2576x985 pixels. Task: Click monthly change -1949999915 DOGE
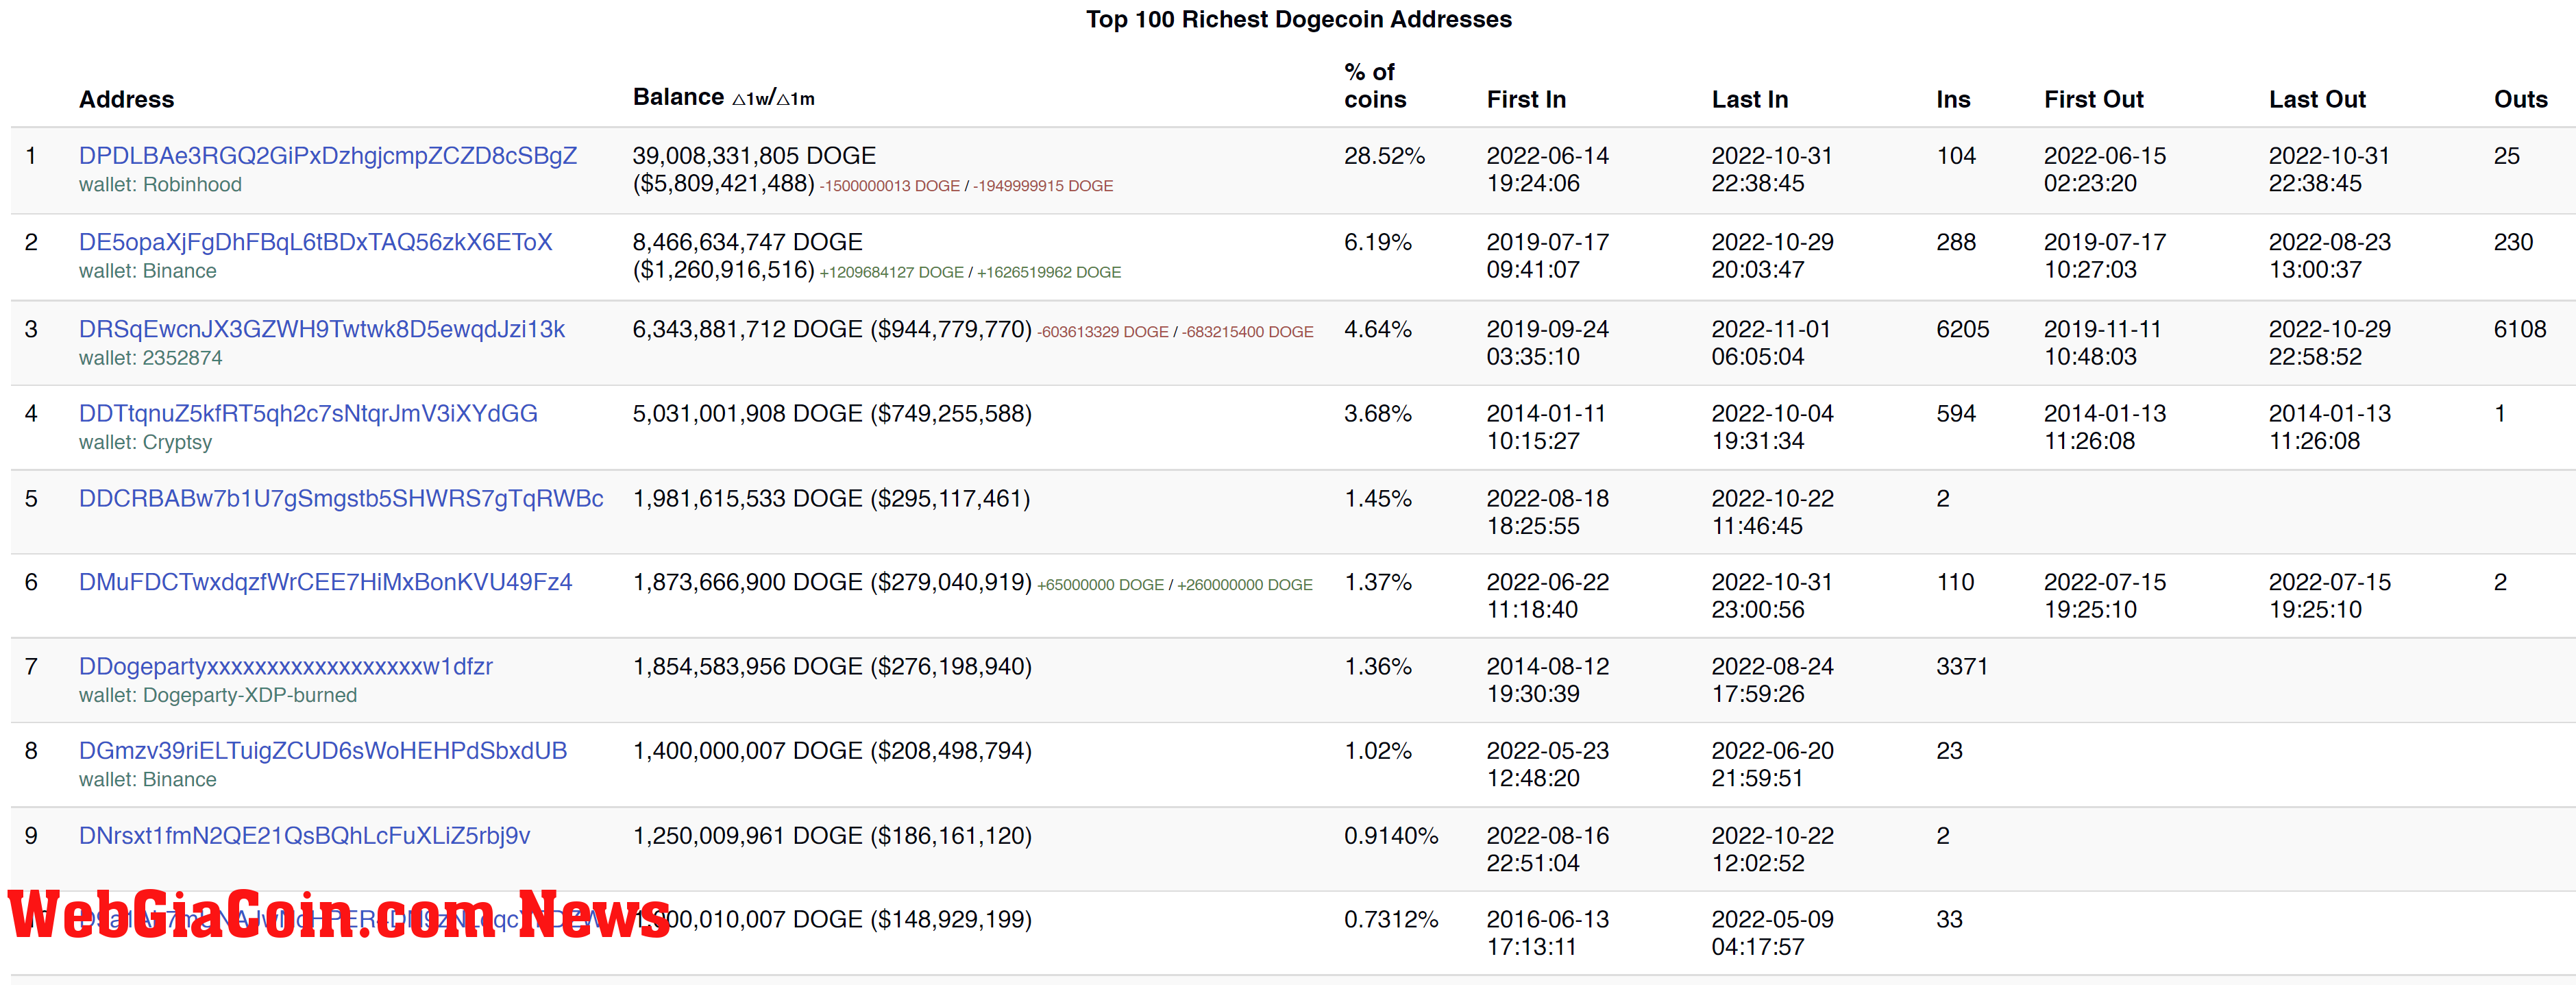click(x=1043, y=186)
